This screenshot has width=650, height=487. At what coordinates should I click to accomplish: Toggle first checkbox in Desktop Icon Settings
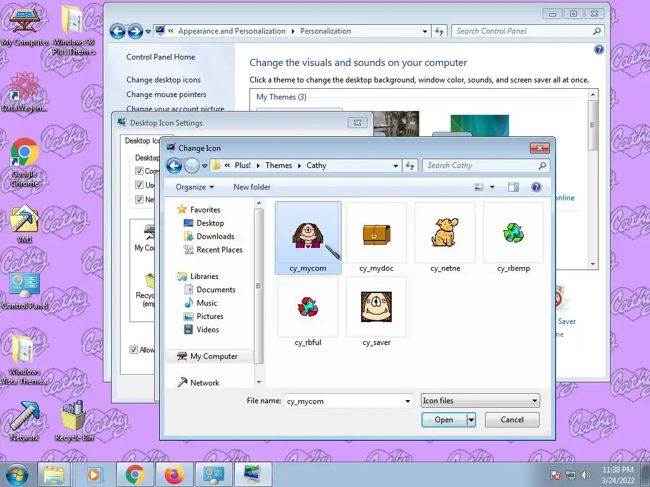coord(139,171)
